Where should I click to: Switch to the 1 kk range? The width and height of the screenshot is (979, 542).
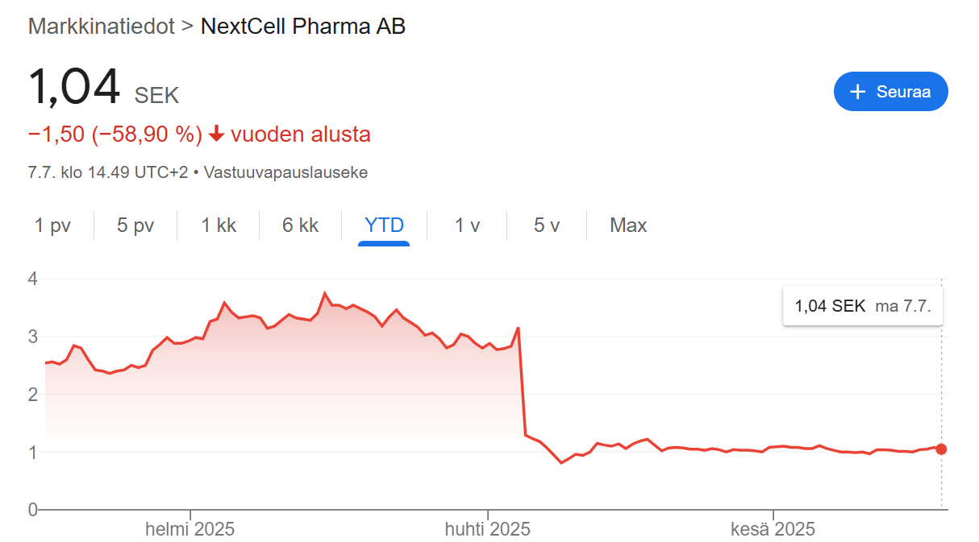[x=219, y=225]
